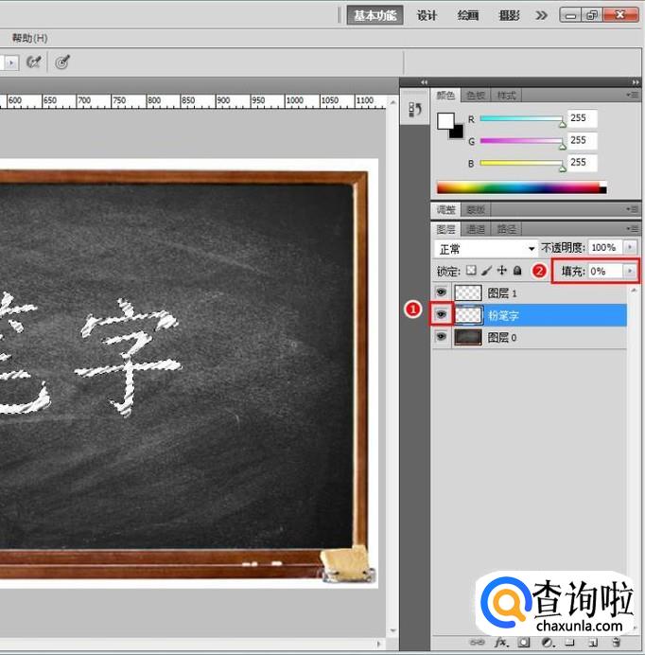This screenshot has height=655, width=645.
Task: Select the 设计 workspace
Action: pos(427,15)
